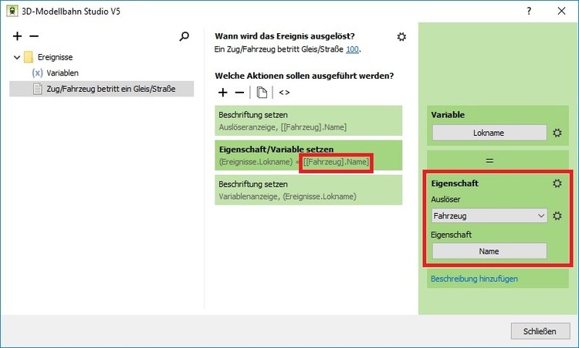Click the remove event minus icon
This screenshot has width=579, height=348.
coord(34,36)
